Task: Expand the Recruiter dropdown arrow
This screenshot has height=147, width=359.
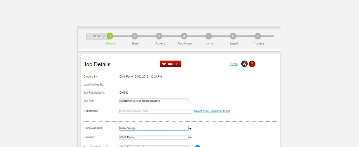Action: (x=191, y=138)
